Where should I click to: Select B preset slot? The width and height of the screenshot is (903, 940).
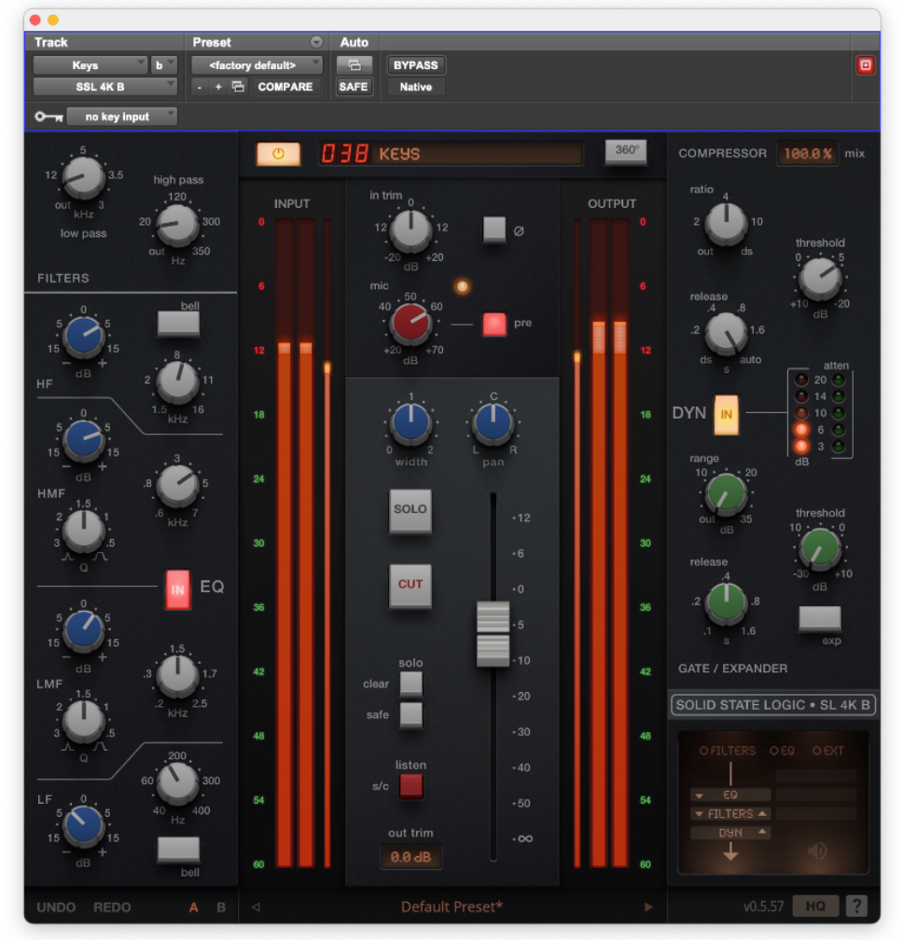point(221,907)
